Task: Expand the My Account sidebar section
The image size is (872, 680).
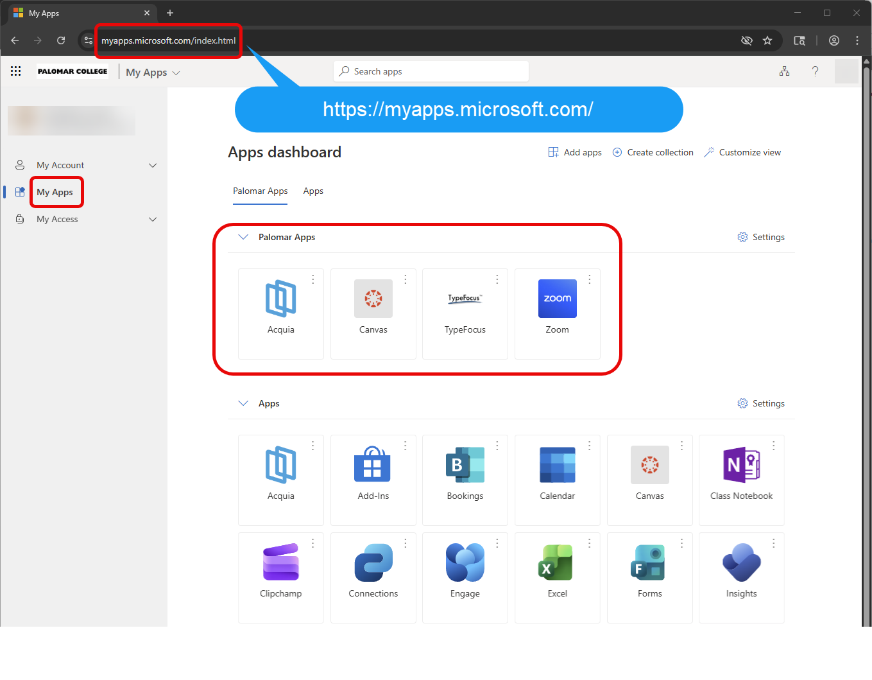Action: [x=153, y=166]
